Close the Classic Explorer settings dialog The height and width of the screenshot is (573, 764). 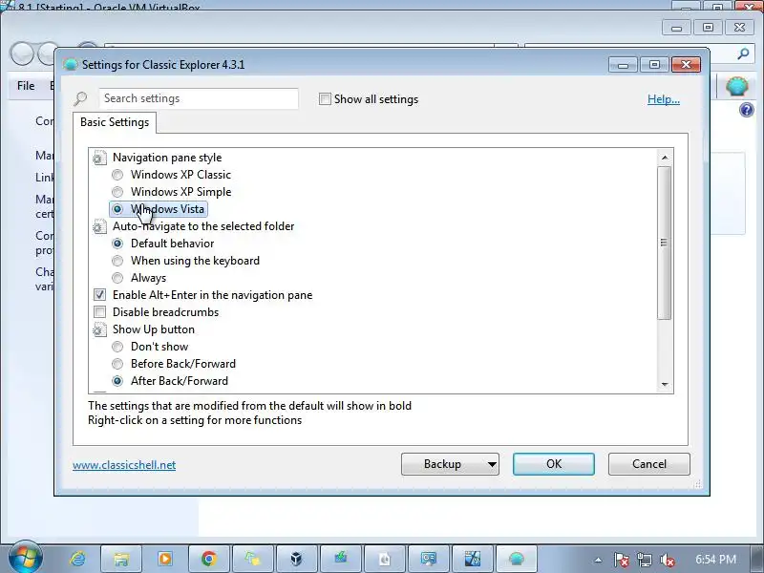coord(686,64)
